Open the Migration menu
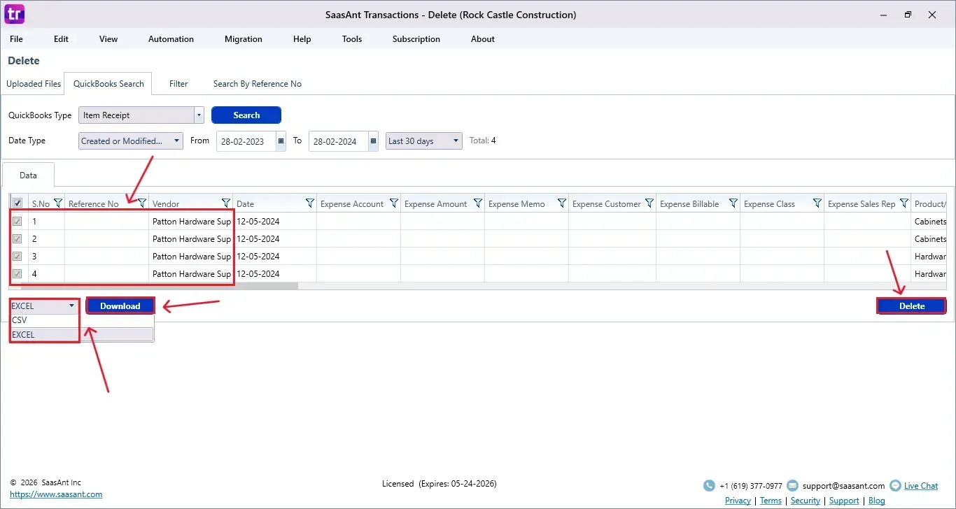956x509 pixels. (x=244, y=39)
